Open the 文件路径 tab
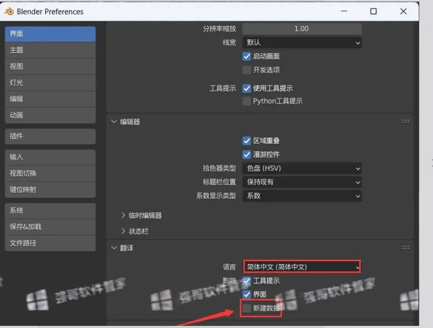 click(50, 243)
